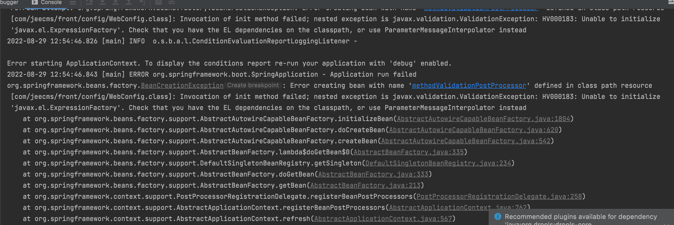Go to PostProcessorRegistrationDelegate.java:258 source
Screen dimensions: 674x225
click(499, 196)
